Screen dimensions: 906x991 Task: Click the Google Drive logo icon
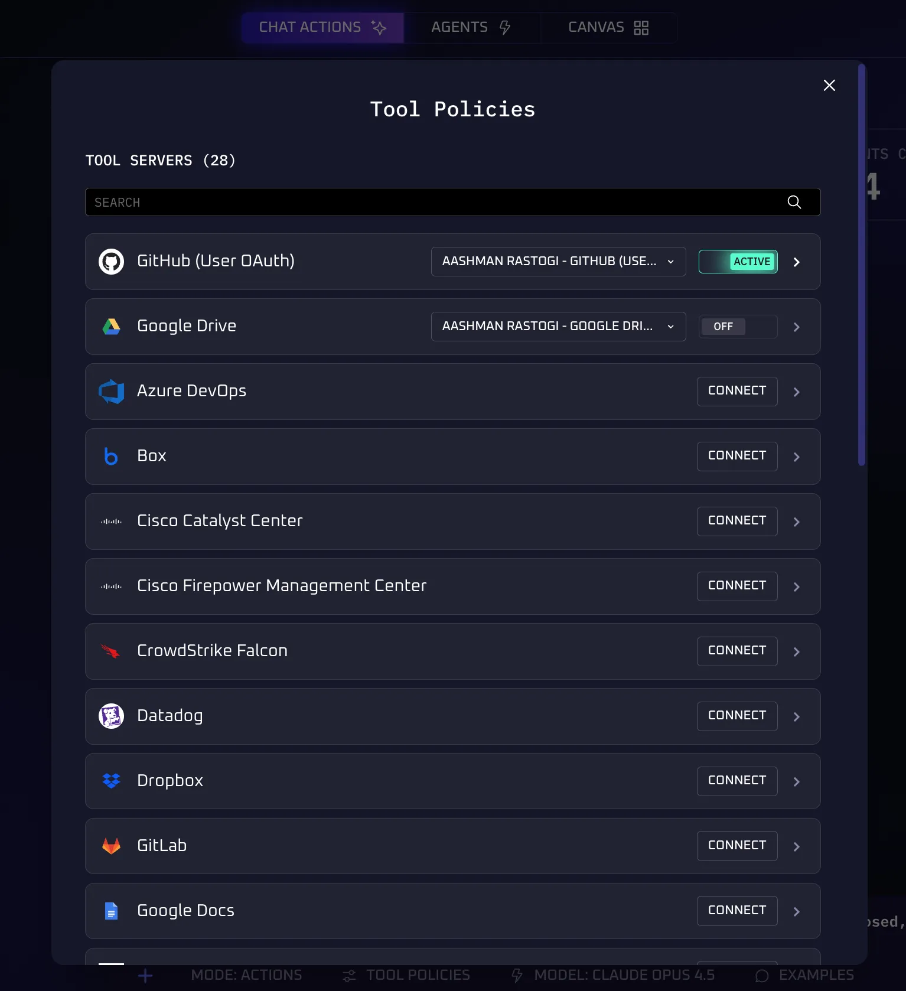click(111, 327)
